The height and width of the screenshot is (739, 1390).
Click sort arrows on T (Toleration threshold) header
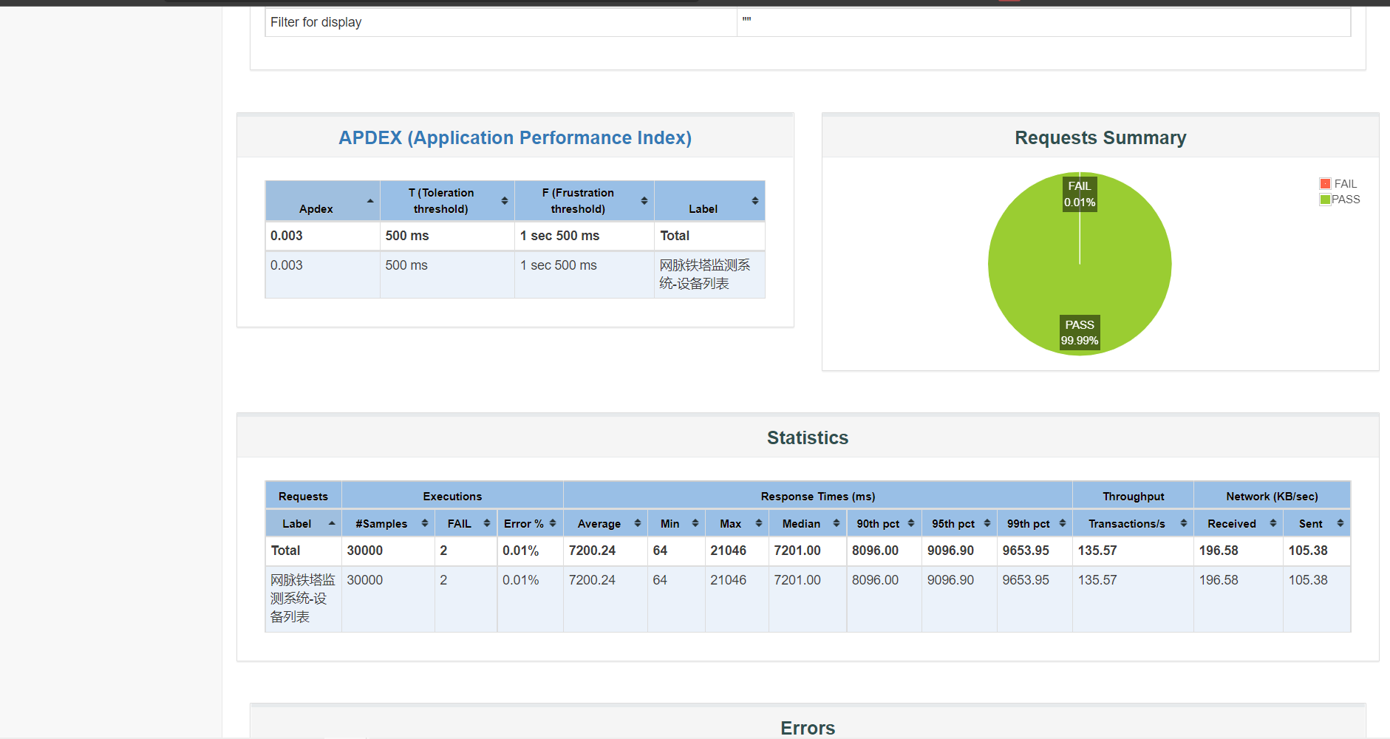[x=505, y=201]
